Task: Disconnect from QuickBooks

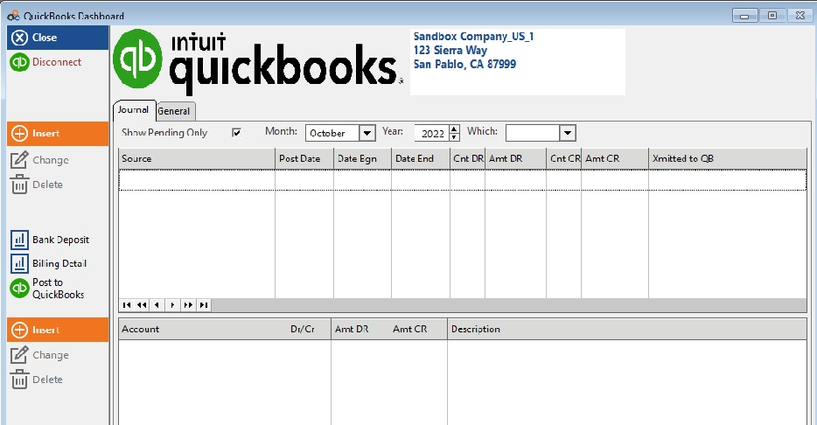Action: click(46, 62)
